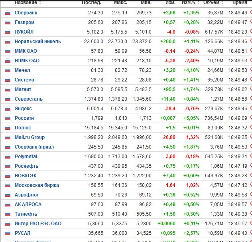252x242 pixels.
Task: Open the Яндекс stock link
Action: pyautogui.click(x=23, y=109)
